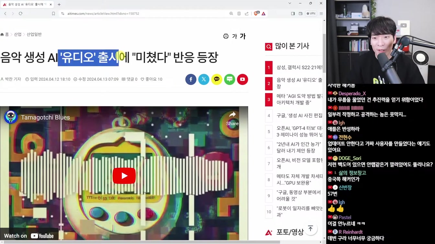Play the Tamagotchi Blues video
The width and height of the screenshot is (435, 244).
tap(124, 176)
